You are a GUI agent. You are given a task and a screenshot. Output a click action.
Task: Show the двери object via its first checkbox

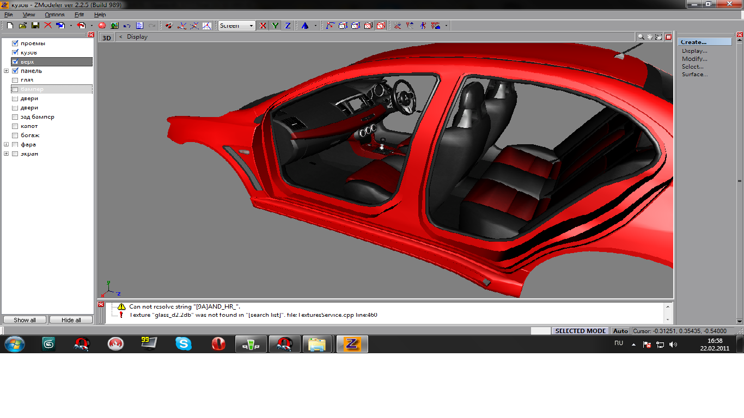[15, 99]
